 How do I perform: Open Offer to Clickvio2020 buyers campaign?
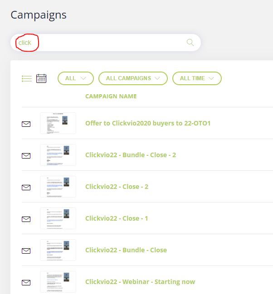click(148, 123)
